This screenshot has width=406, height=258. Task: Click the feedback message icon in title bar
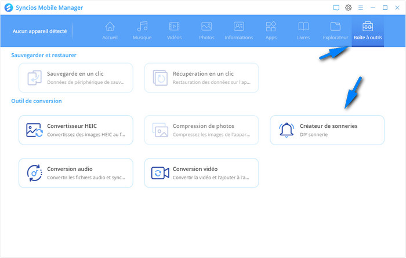336,8
